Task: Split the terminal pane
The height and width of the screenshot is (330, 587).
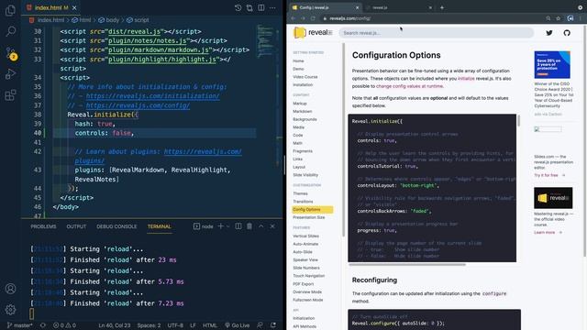Action: point(238,226)
